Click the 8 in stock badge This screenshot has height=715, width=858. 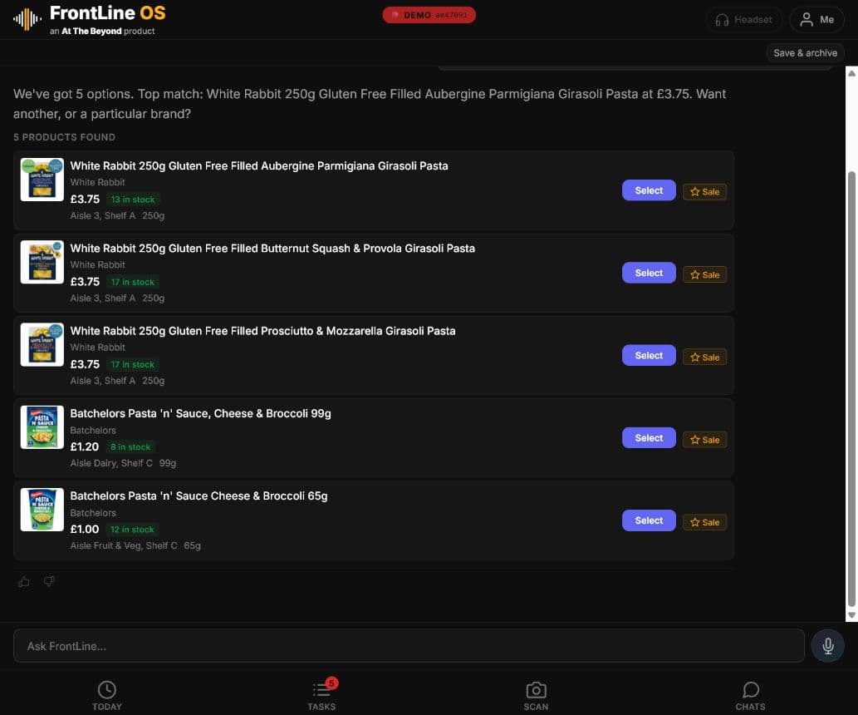pyautogui.click(x=130, y=447)
